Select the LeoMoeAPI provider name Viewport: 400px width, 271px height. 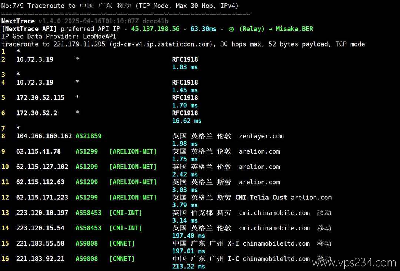tap(100, 36)
